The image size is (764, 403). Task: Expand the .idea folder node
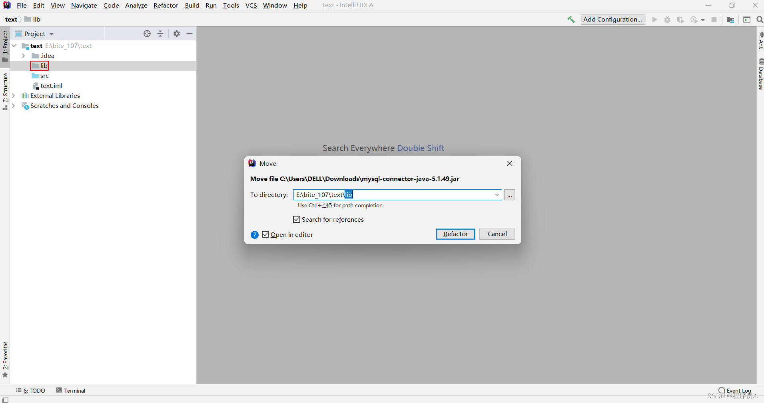pyautogui.click(x=24, y=56)
